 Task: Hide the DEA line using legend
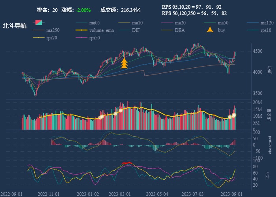(179, 30)
